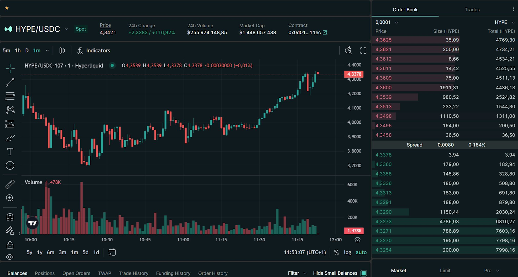This screenshot has width=518, height=277.
Task: Set chart interval to 5m
Action: pos(6,50)
